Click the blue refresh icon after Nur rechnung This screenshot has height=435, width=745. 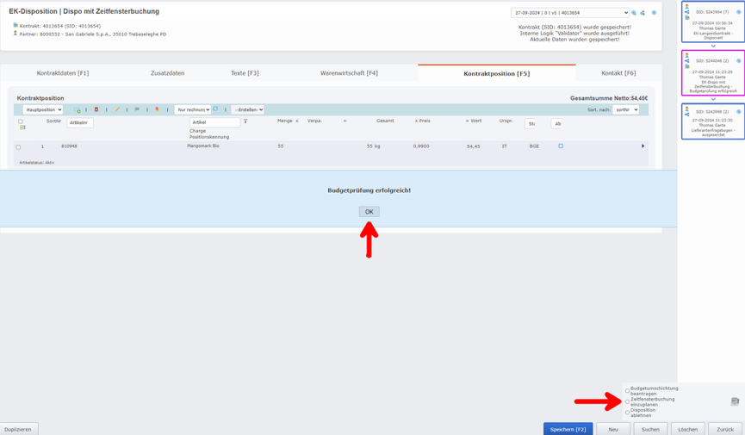pyautogui.click(x=216, y=110)
